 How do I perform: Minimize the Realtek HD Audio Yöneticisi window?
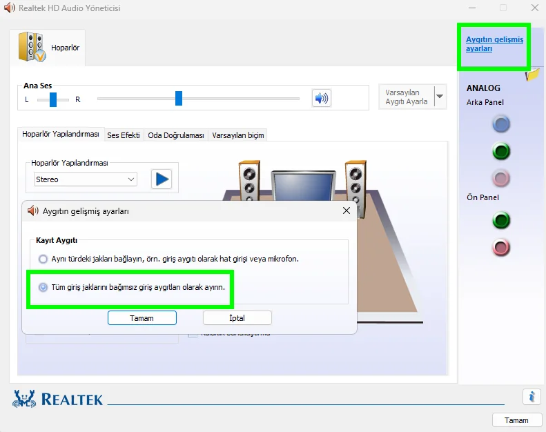click(x=472, y=8)
